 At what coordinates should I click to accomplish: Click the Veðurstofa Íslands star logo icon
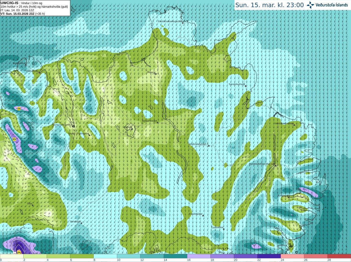pyautogui.click(x=310, y=5)
